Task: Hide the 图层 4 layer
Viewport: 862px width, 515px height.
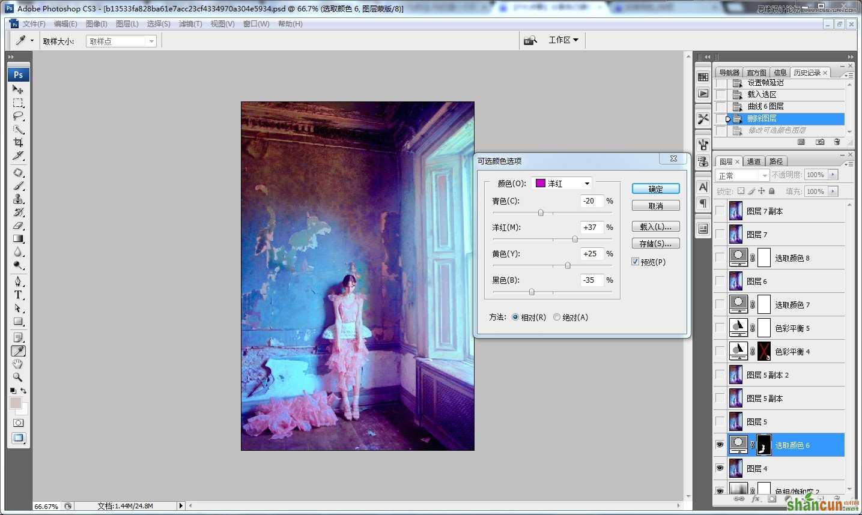Action: click(x=720, y=468)
